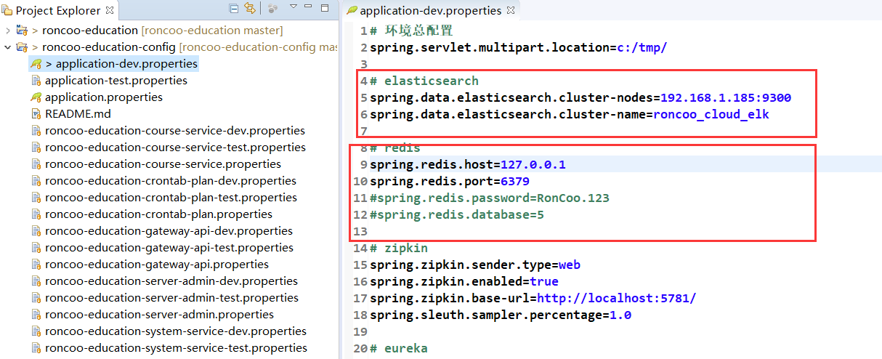
Task: Click the Collapse All icon in Project Explorer
Action: [x=233, y=9]
